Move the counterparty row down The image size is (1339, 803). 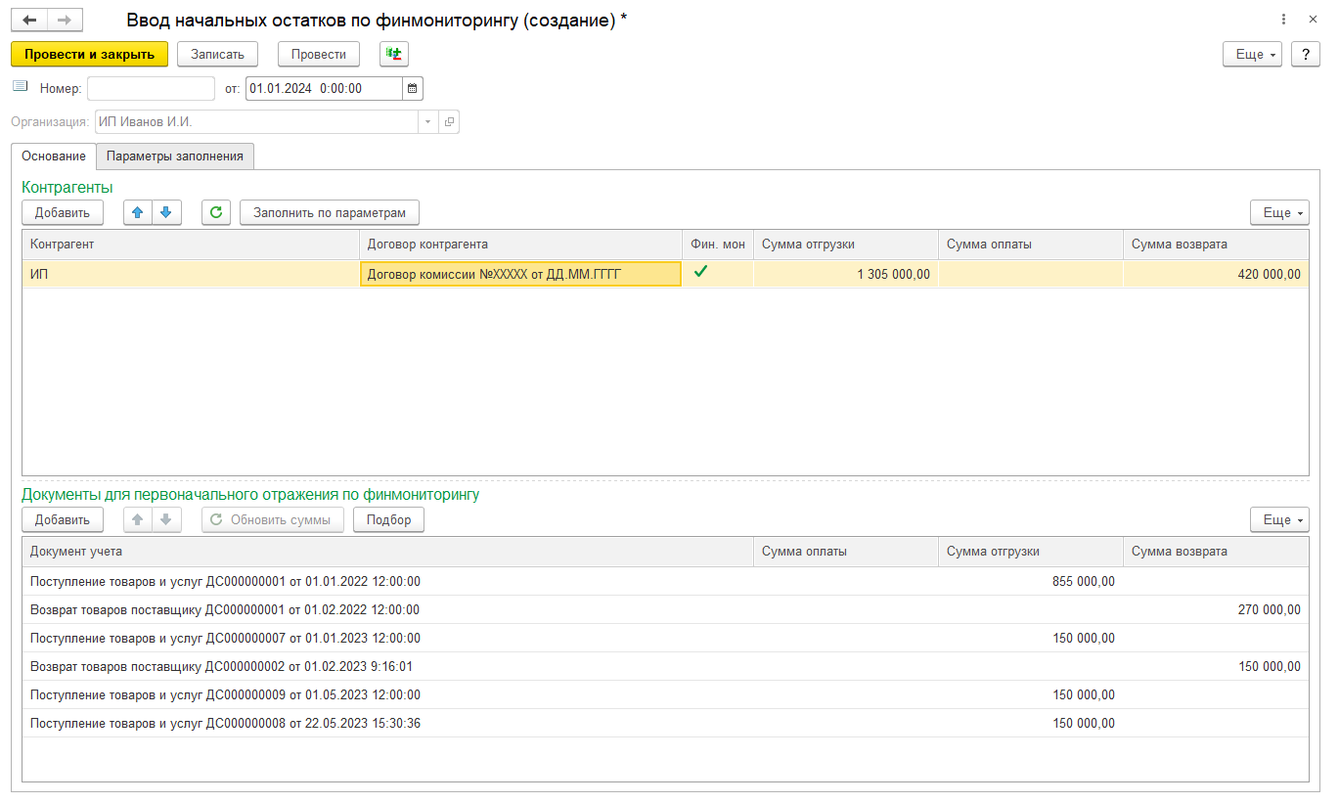[166, 212]
